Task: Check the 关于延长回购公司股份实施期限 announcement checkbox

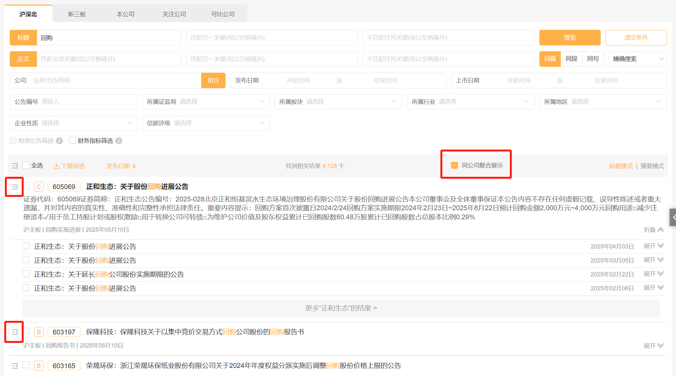Action: point(26,274)
